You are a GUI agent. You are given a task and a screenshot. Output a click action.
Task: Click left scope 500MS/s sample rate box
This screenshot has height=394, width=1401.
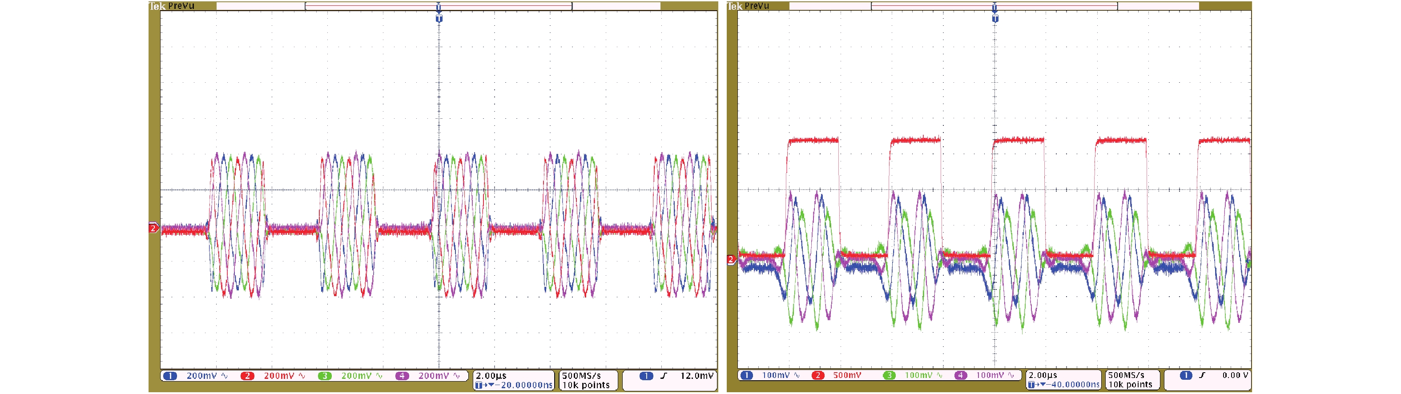pyautogui.click(x=581, y=375)
